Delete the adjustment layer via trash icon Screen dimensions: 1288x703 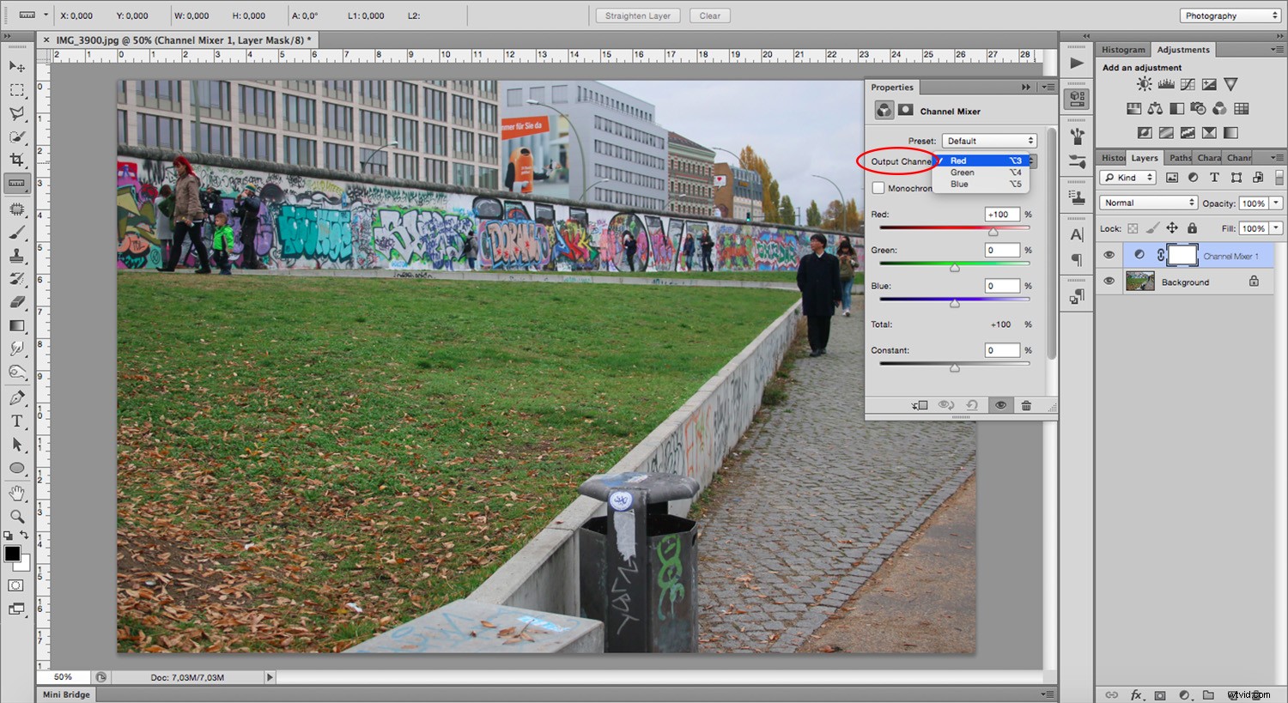(1026, 404)
